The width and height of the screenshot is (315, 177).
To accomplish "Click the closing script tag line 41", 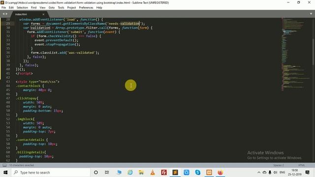I will point(24,73).
